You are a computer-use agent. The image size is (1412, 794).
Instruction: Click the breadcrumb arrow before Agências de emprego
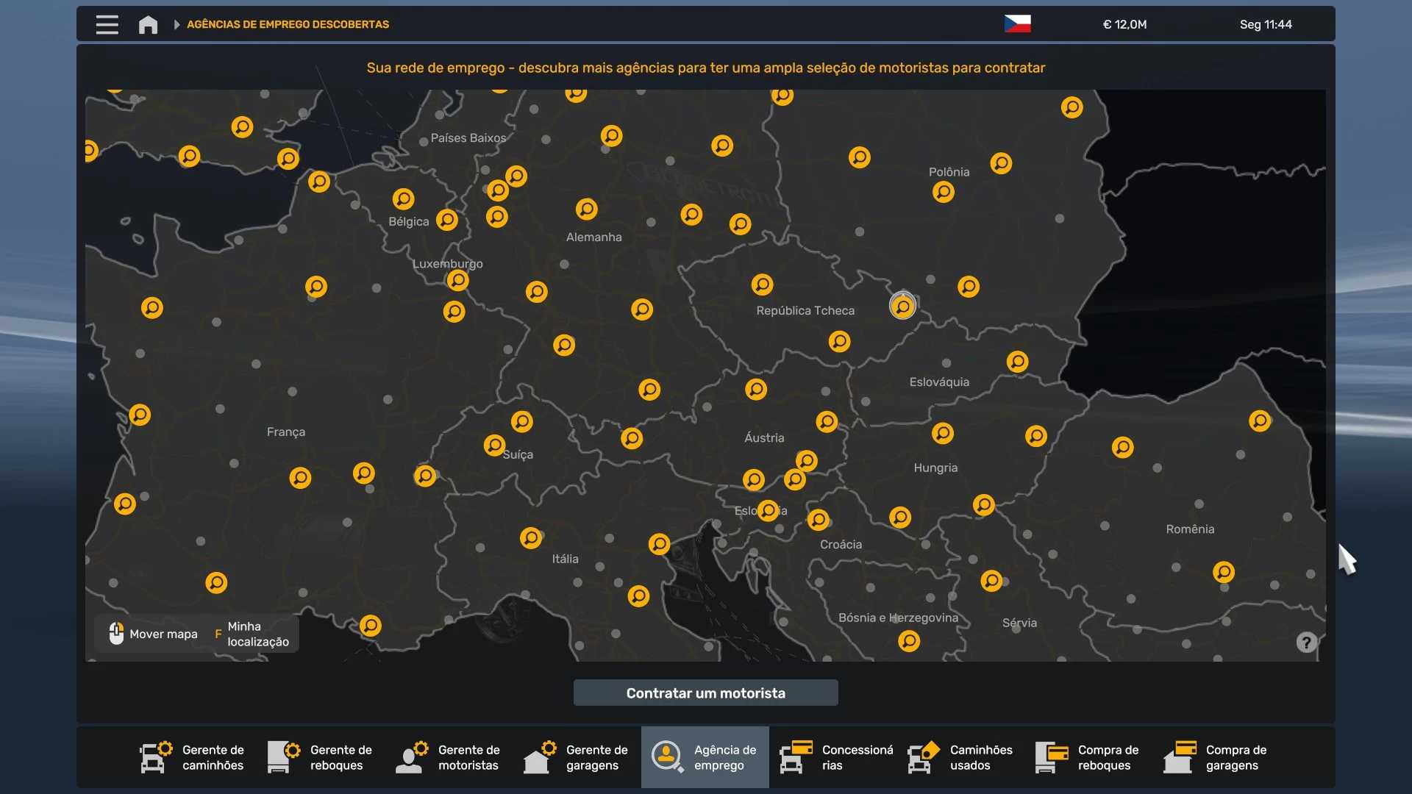[x=176, y=24]
